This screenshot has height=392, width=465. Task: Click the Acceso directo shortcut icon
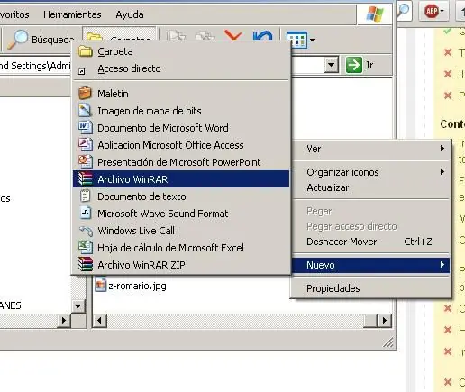click(x=82, y=71)
